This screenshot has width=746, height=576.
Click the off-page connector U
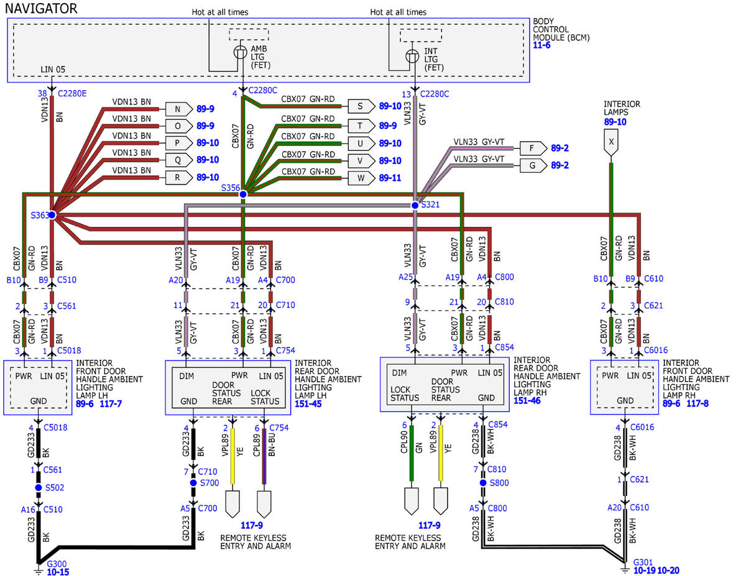click(361, 143)
